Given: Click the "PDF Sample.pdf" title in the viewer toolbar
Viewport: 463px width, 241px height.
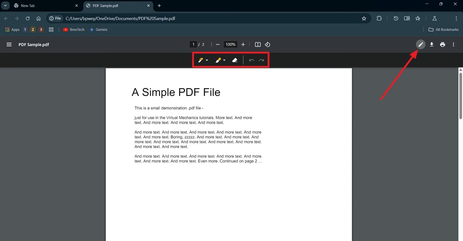Looking at the screenshot, I should pyautogui.click(x=34, y=44).
